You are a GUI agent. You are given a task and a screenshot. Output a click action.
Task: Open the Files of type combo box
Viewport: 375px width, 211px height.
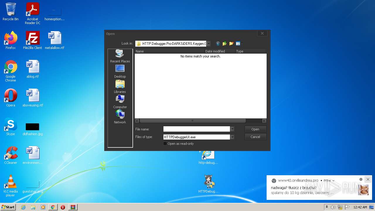(x=199, y=137)
